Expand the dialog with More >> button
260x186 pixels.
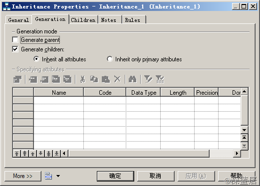pos(23,176)
